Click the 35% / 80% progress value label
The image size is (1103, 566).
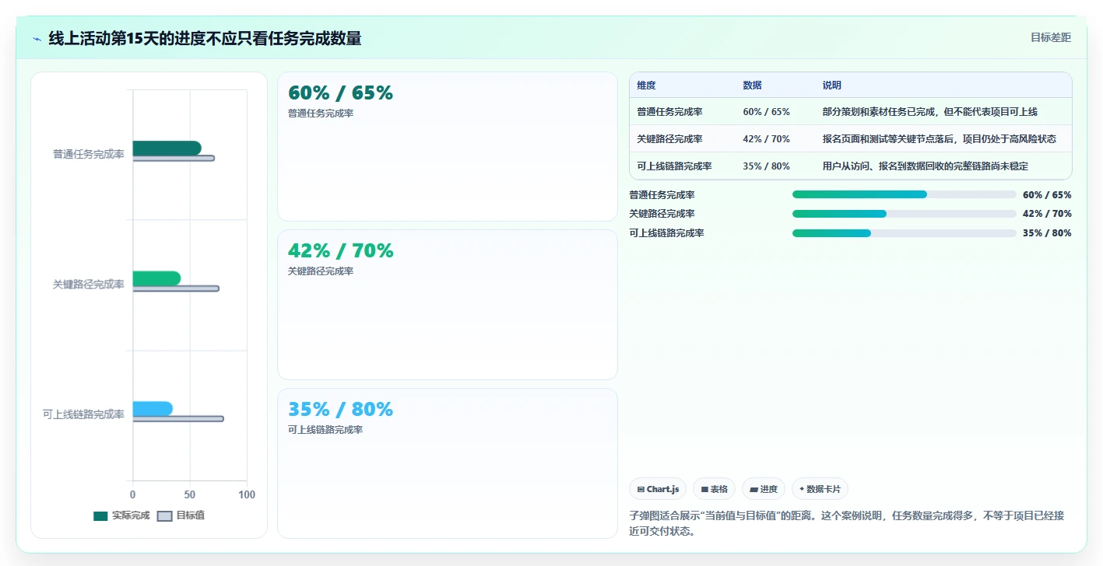point(1047,233)
